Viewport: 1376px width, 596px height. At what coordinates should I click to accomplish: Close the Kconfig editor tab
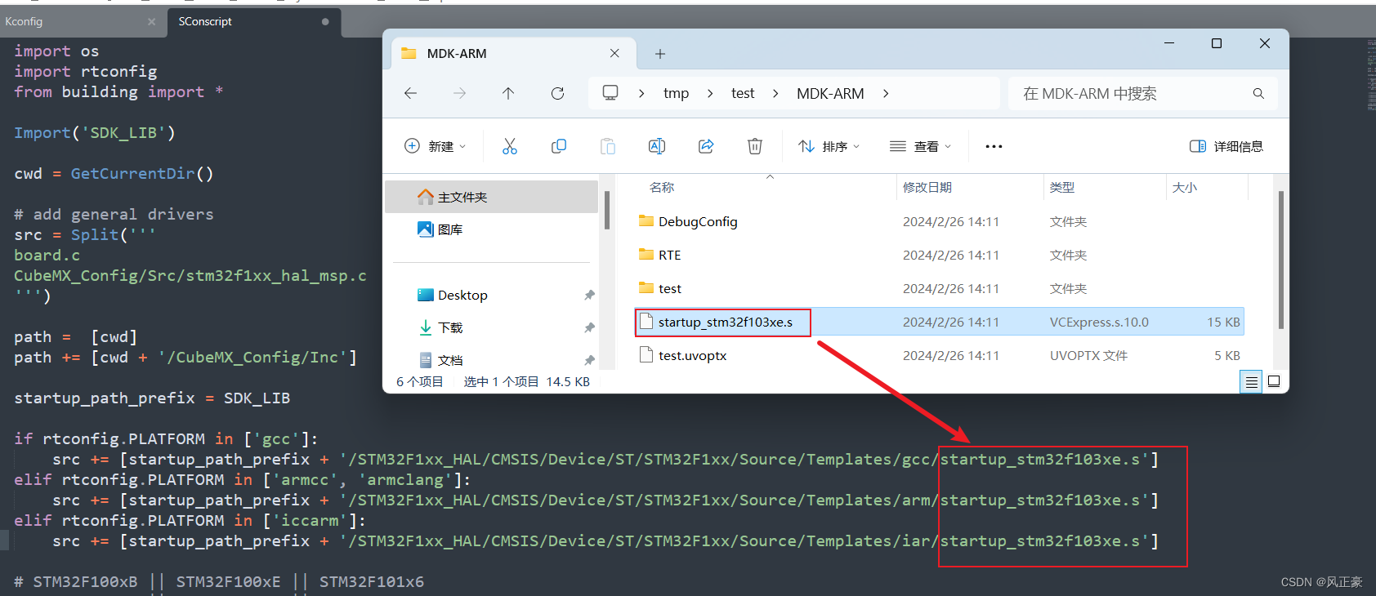tap(151, 22)
